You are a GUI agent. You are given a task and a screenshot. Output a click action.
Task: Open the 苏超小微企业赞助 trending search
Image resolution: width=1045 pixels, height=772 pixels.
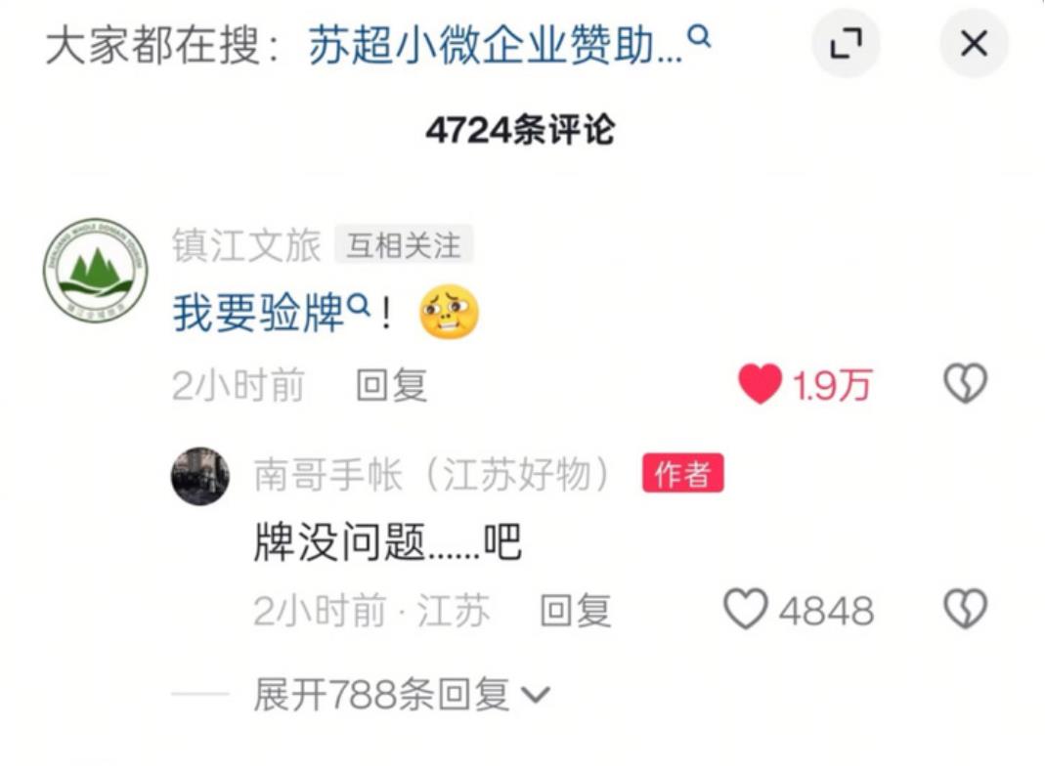(x=496, y=45)
